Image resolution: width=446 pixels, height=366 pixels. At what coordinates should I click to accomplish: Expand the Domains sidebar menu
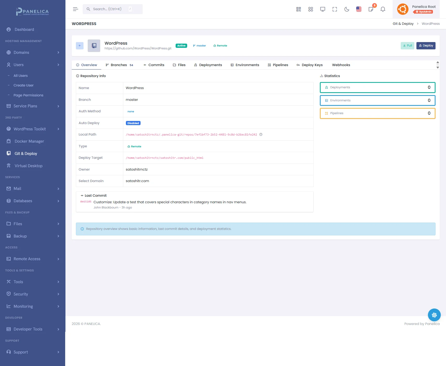[33, 53]
